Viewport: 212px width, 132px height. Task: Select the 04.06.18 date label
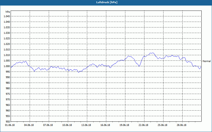(x=29, y=125)
